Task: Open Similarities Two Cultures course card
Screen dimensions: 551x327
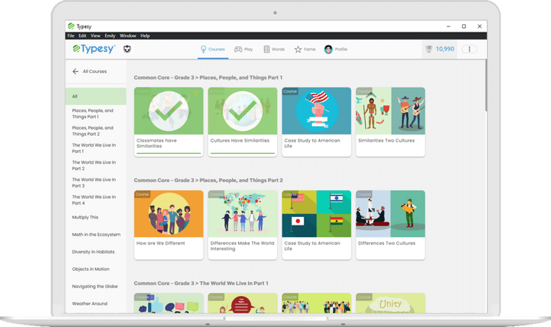Action: coord(390,121)
